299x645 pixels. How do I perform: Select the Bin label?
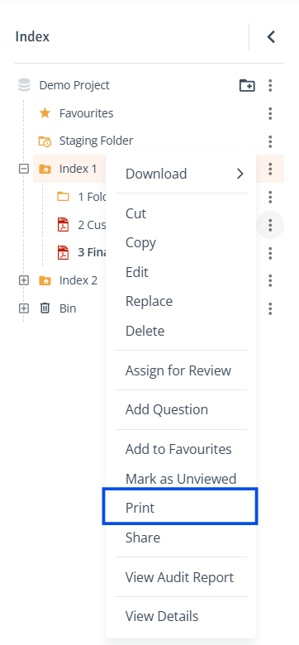pos(68,308)
